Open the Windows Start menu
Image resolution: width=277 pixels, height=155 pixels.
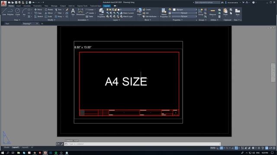coord(3,153)
